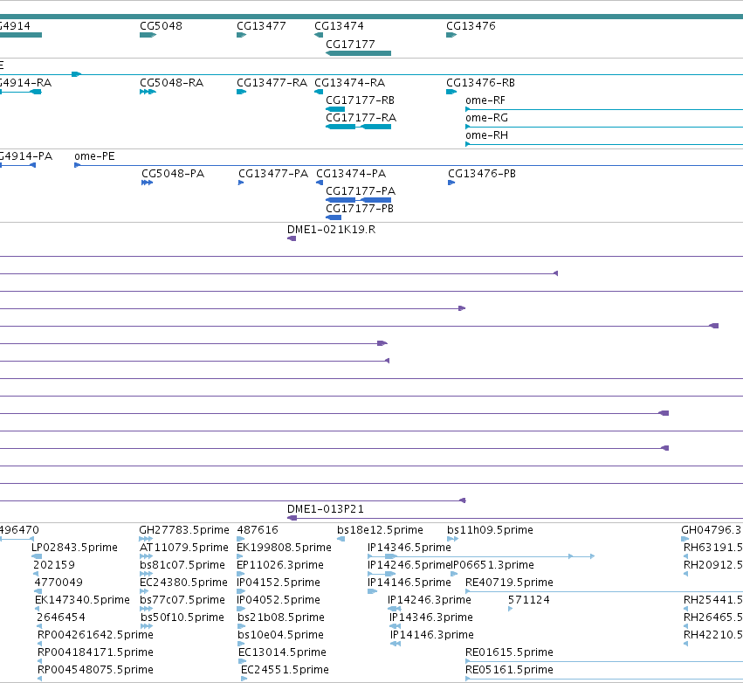Select feature 2646454

pos(61,617)
